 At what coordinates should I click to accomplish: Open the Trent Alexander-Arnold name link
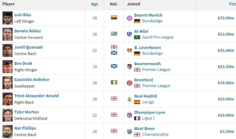tap(36, 96)
